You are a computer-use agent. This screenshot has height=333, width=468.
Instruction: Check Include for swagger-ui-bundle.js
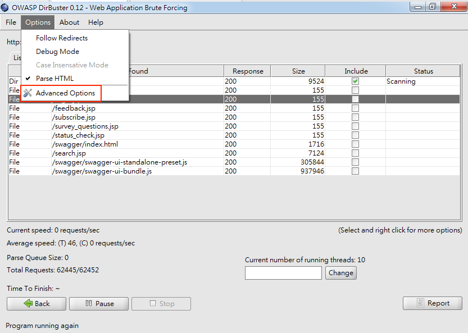[x=355, y=171]
